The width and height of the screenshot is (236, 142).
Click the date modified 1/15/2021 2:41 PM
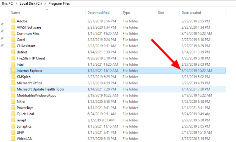(102, 132)
